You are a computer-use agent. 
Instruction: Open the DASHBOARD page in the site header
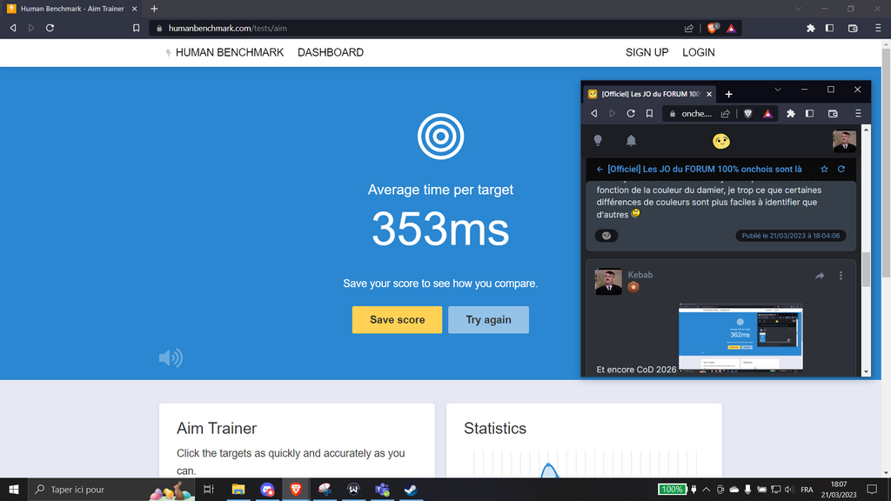330,52
